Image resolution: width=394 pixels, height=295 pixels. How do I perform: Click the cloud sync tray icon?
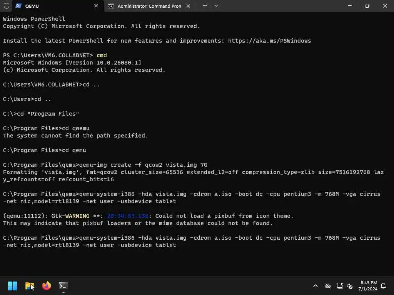pyautogui.click(x=328, y=286)
